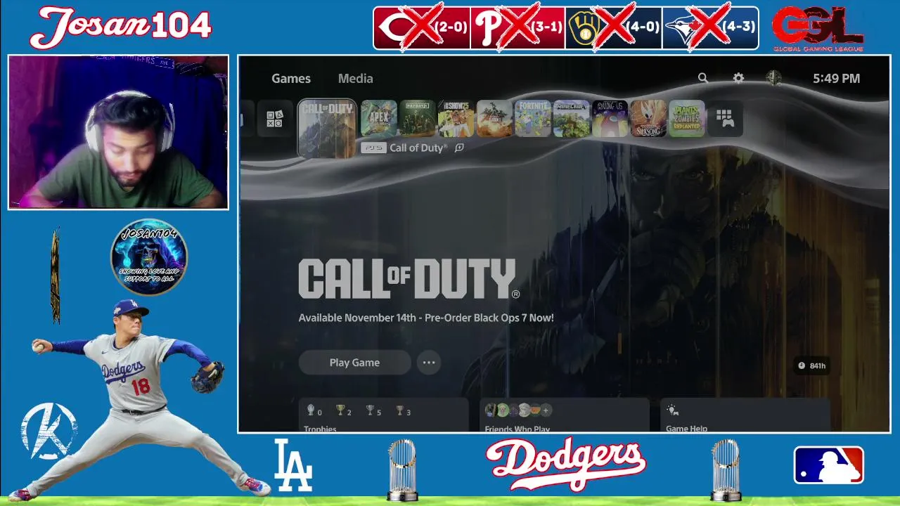
Task: Open the user profile avatar near clock
Action: point(773,78)
